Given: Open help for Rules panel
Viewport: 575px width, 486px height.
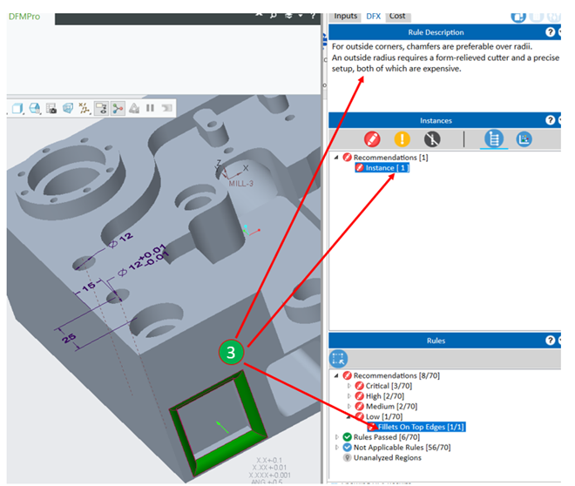Looking at the screenshot, I should point(550,341).
